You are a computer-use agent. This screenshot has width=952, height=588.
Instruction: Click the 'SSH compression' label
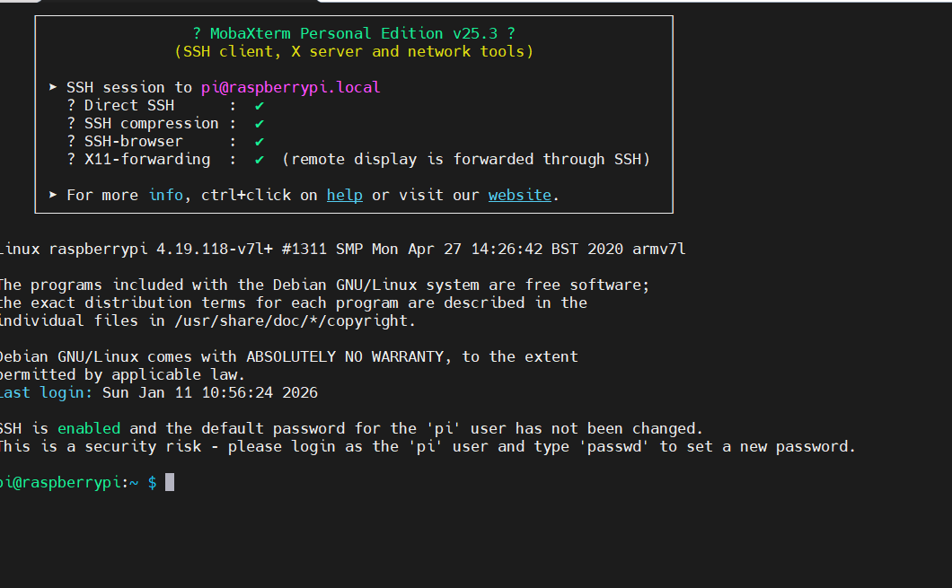coord(151,123)
